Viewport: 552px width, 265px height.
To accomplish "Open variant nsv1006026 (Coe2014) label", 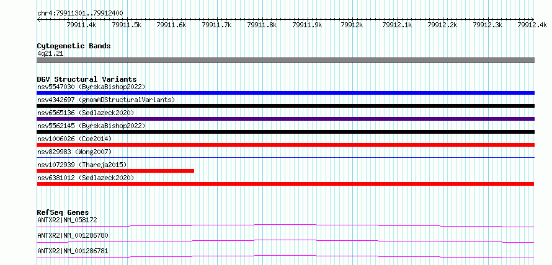I will click(74, 139).
